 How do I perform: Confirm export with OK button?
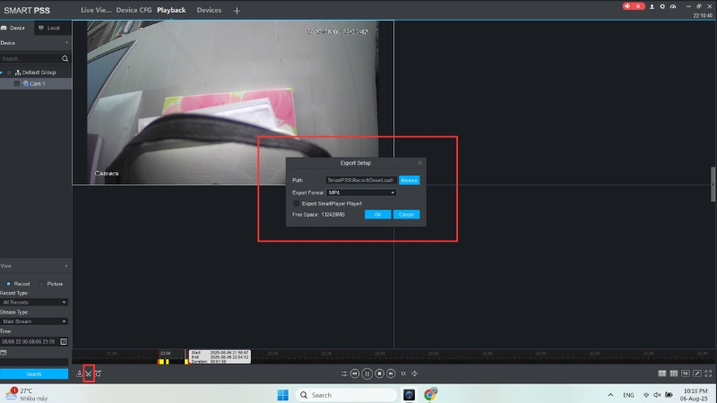click(x=377, y=215)
